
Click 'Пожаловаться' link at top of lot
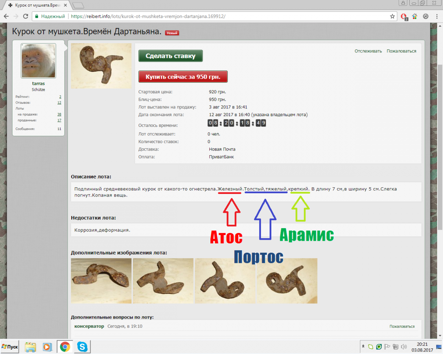point(401,51)
